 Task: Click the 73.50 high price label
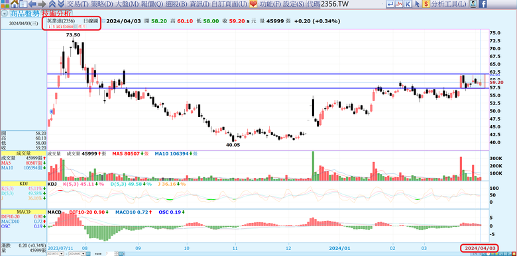[73, 34]
